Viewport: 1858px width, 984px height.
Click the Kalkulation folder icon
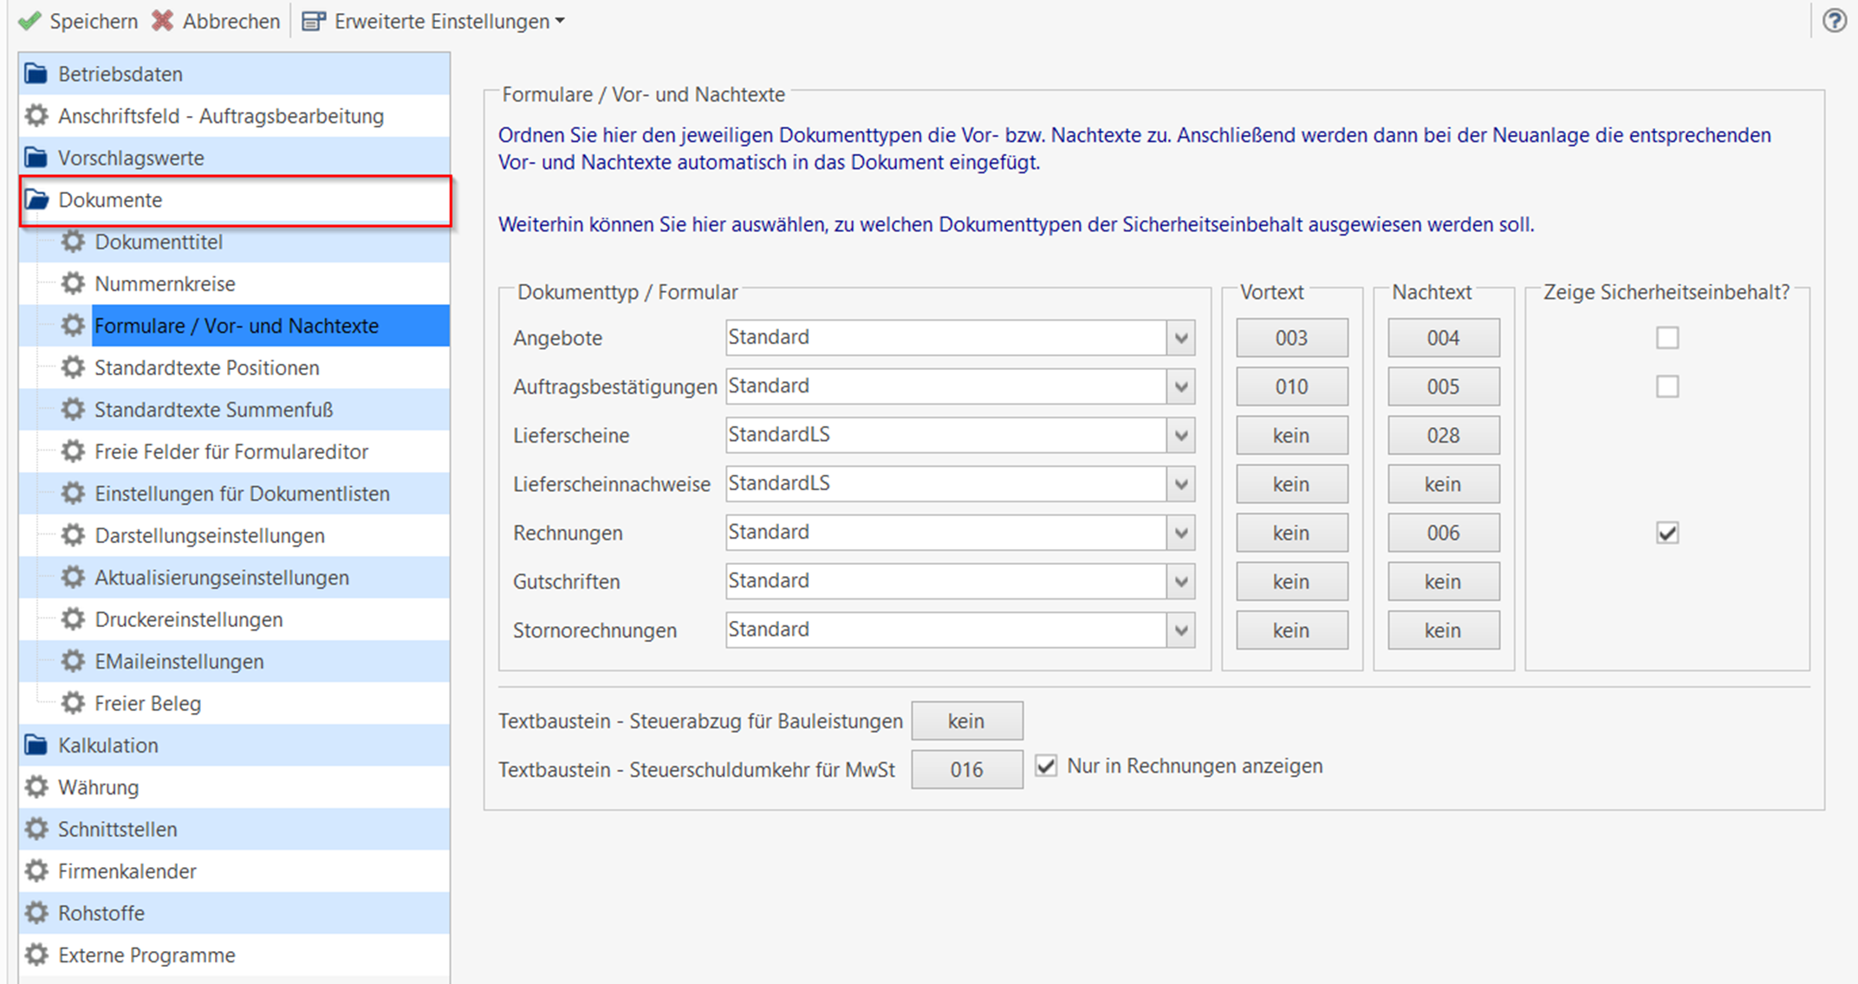click(36, 745)
